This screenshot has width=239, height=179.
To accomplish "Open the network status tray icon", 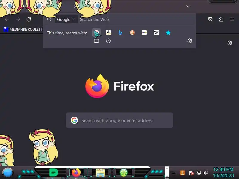I will coord(198,173).
